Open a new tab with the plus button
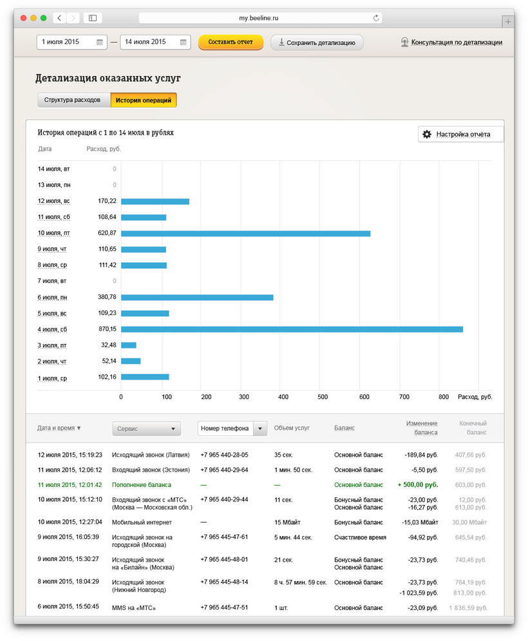 click(508, 22)
